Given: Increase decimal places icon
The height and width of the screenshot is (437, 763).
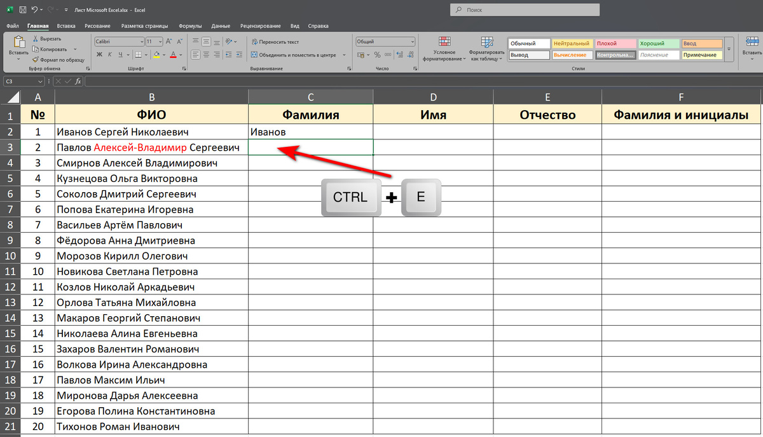Looking at the screenshot, I should click(400, 55).
